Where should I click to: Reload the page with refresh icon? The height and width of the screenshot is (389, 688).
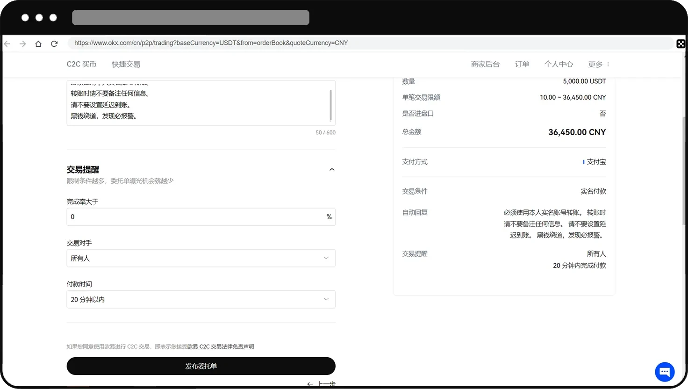coord(54,43)
